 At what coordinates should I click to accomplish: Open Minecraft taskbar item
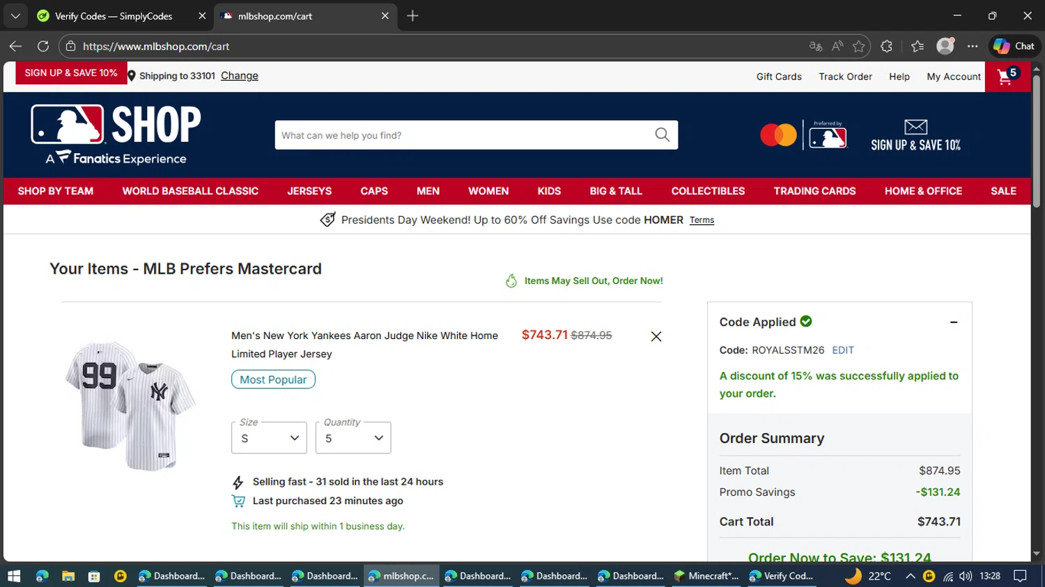(x=707, y=576)
